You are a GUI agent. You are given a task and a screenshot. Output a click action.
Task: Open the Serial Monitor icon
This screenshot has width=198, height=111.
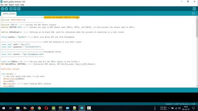(194, 9)
